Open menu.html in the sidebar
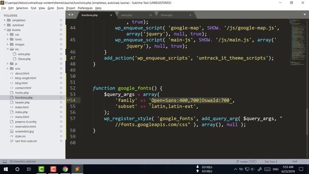This screenshot has width=309, height=174. coord(22,117)
